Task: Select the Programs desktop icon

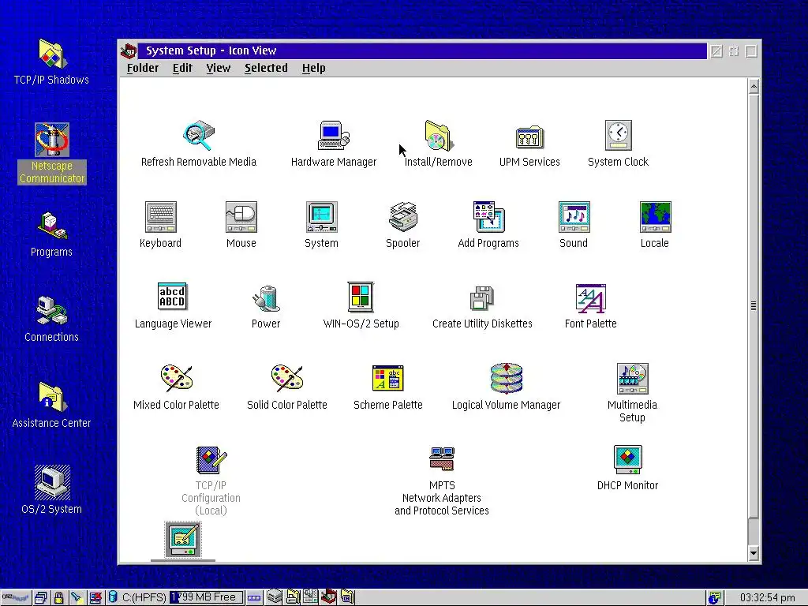Action: tap(51, 226)
